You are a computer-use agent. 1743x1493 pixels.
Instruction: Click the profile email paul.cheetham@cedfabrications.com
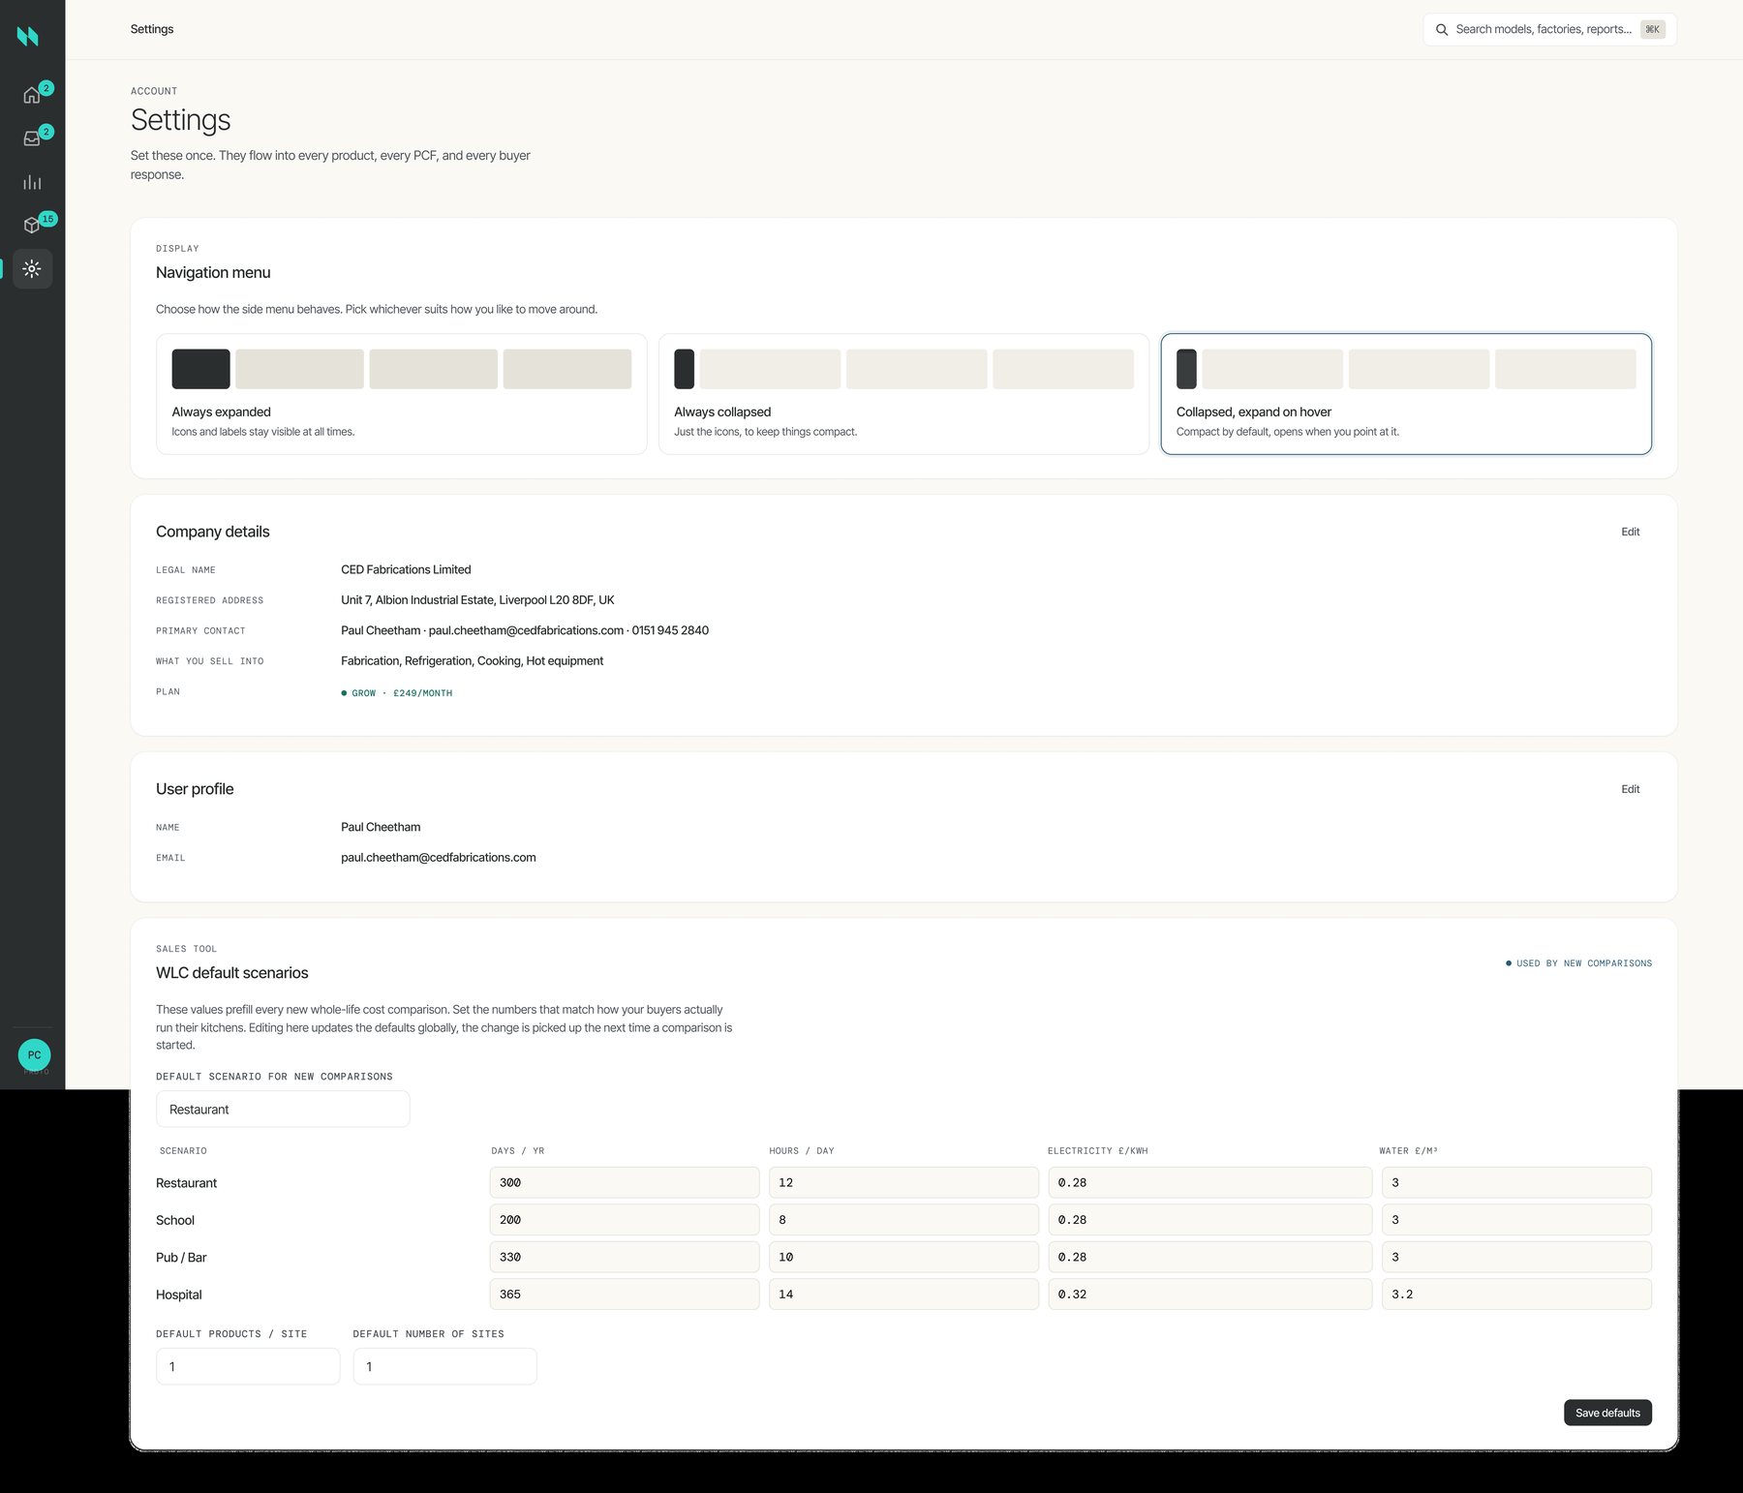(439, 858)
